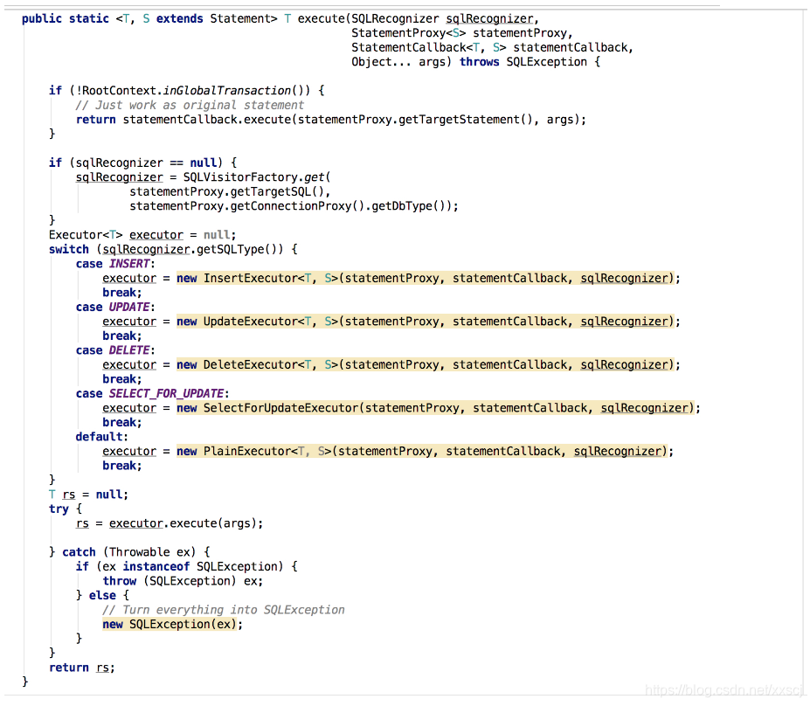Click the comment 'Turn everything into SQLException'
The image size is (810, 706).
224,610
